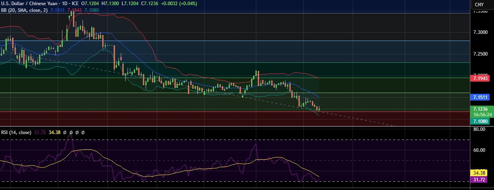Click the purple 31.72 RSI axis label

481,180
